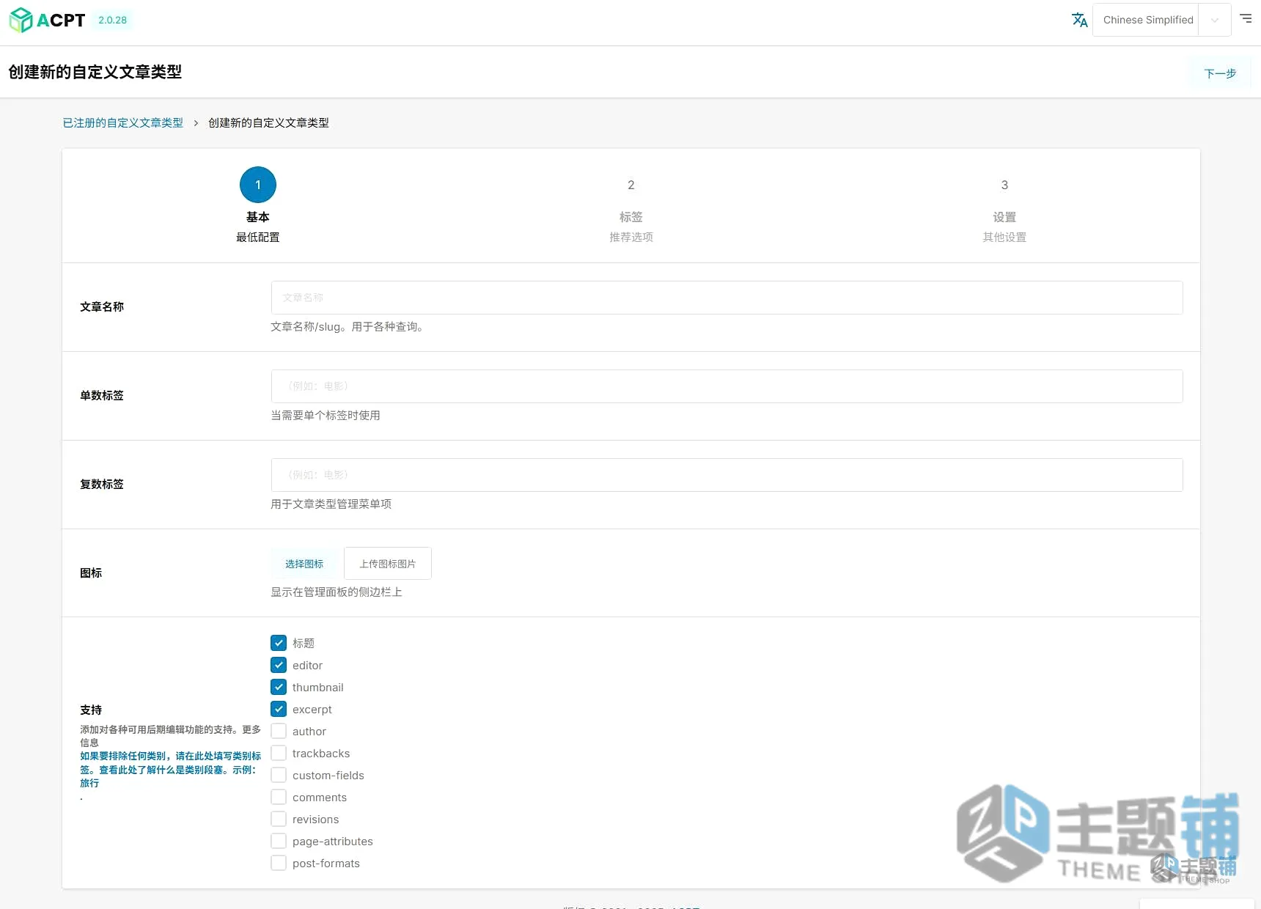Click the 下一步 next step button
Image resolution: width=1261 pixels, height=909 pixels.
coord(1220,73)
